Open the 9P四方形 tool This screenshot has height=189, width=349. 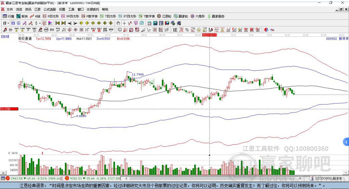point(70,16)
